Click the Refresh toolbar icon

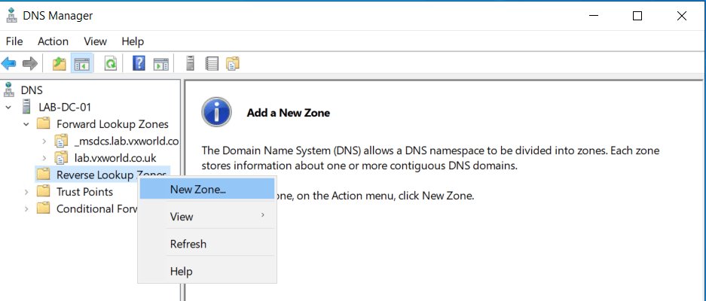(110, 64)
